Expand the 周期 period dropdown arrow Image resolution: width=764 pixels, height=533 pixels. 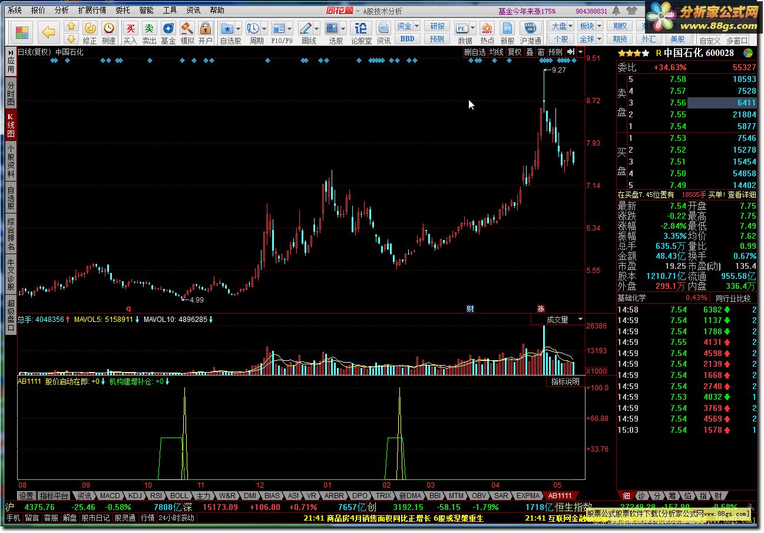264,28
